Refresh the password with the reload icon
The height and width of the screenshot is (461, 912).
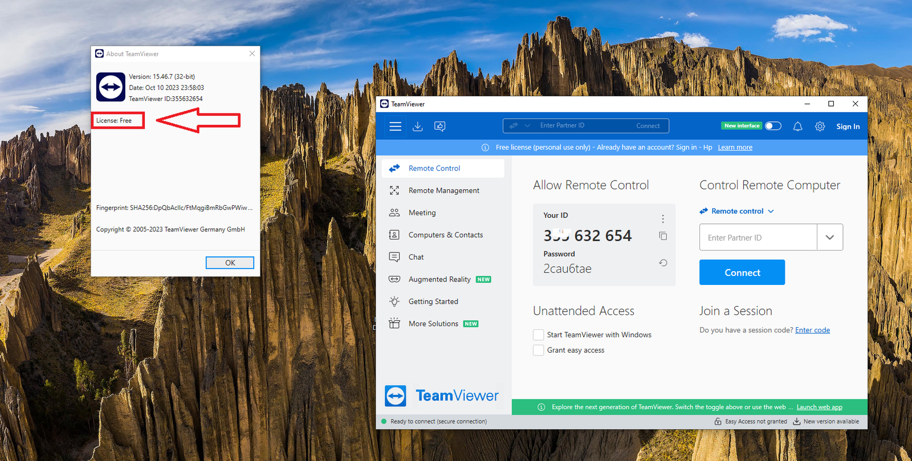tap(663, 263)
